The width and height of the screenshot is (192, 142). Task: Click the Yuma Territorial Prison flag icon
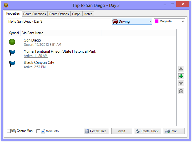pos(12,53)
